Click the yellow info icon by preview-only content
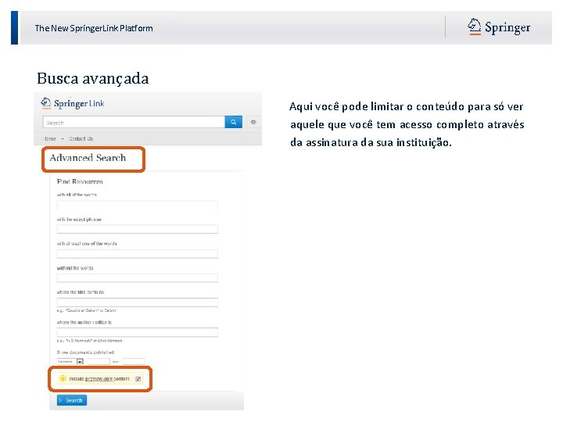This screenshot has width=563, height=422. [x=63, y=378]
